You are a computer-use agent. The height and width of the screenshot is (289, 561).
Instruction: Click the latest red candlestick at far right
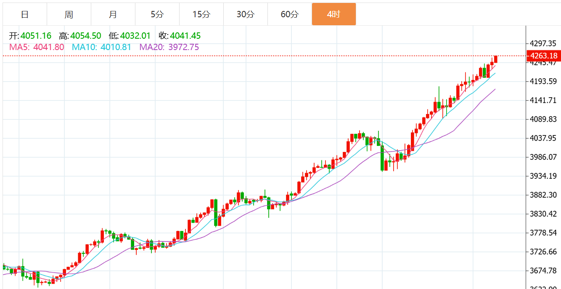(x=496, y=59)
